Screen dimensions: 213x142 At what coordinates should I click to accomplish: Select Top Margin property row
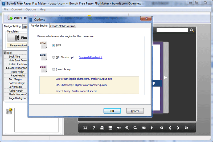tap(15, 79)
